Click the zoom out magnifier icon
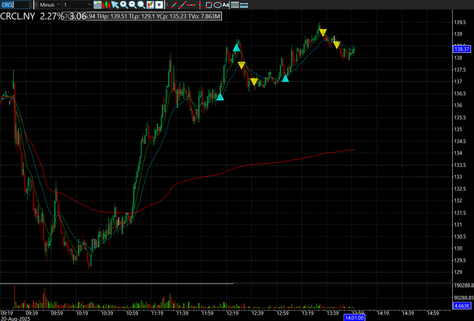Screen dimensions: 474x321 tap(132, 5)
